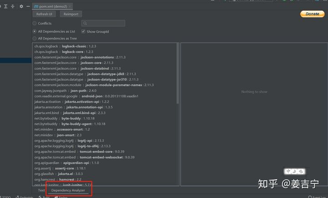The height and width of the screenshot is (198, 328).
Task: Select jakarta.annotation-api : 1.3.5 row
Action: [73, 107]
